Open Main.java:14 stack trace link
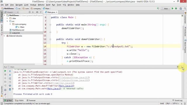 point(66,86)
